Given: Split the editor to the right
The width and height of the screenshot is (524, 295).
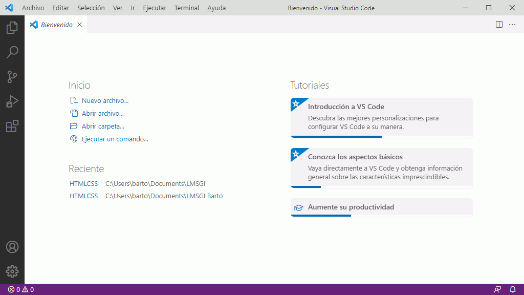Looking at the screenshot, I should click(x=499, y=25).
